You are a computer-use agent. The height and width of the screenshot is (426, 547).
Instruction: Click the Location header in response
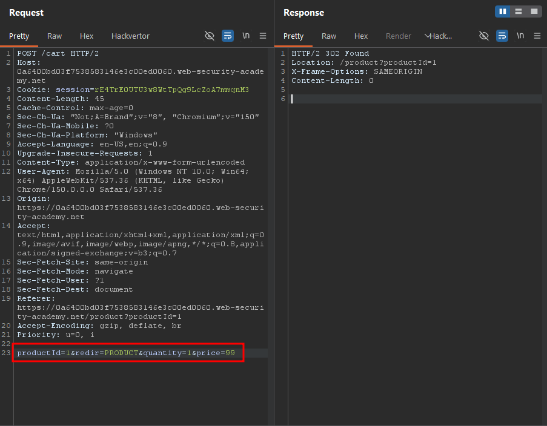[x=364, y=62]
